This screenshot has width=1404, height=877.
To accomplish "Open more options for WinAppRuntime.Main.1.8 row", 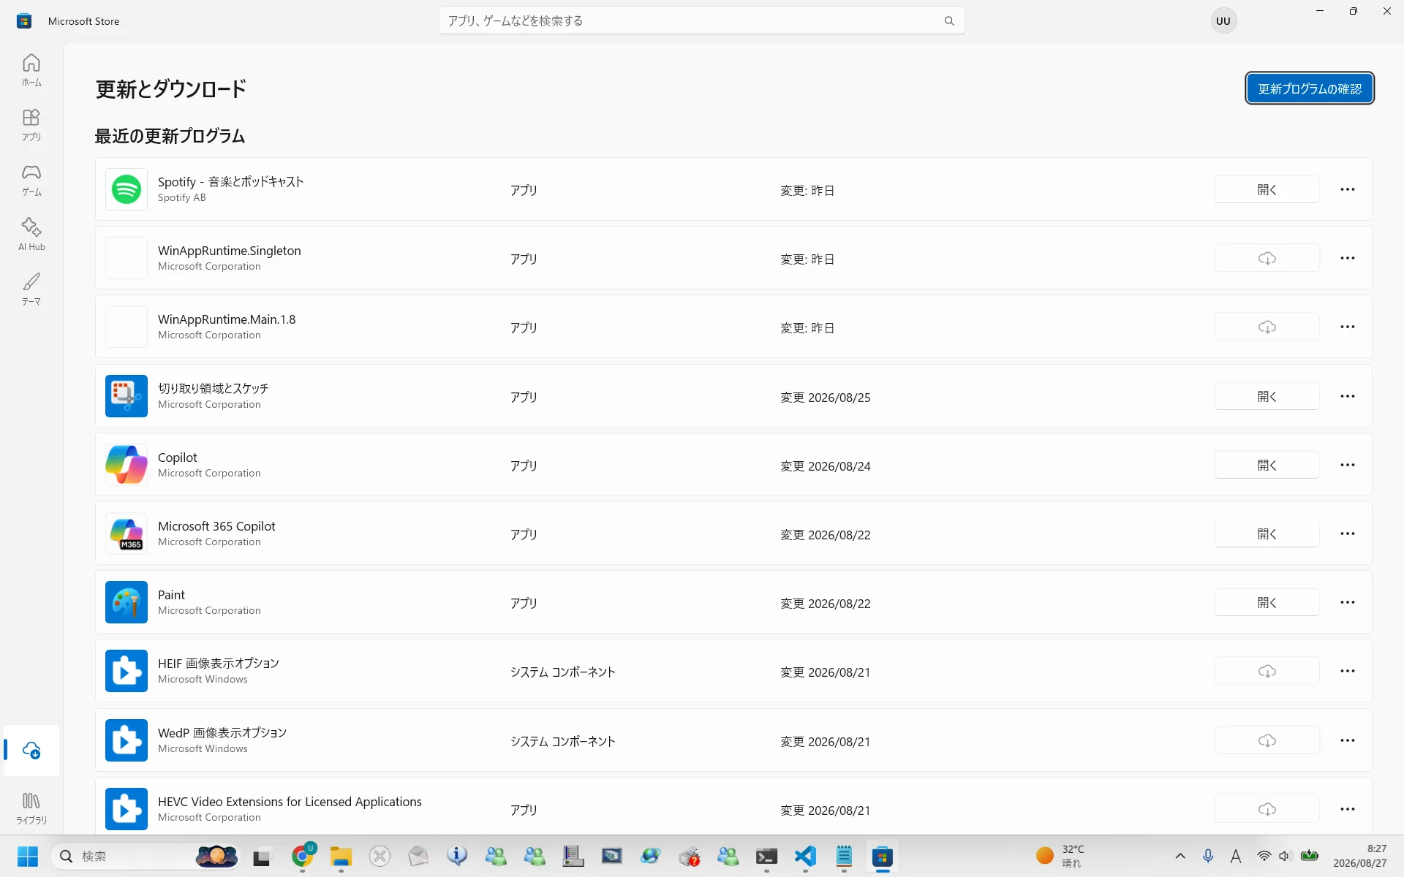I will [x=1348, y=327].
